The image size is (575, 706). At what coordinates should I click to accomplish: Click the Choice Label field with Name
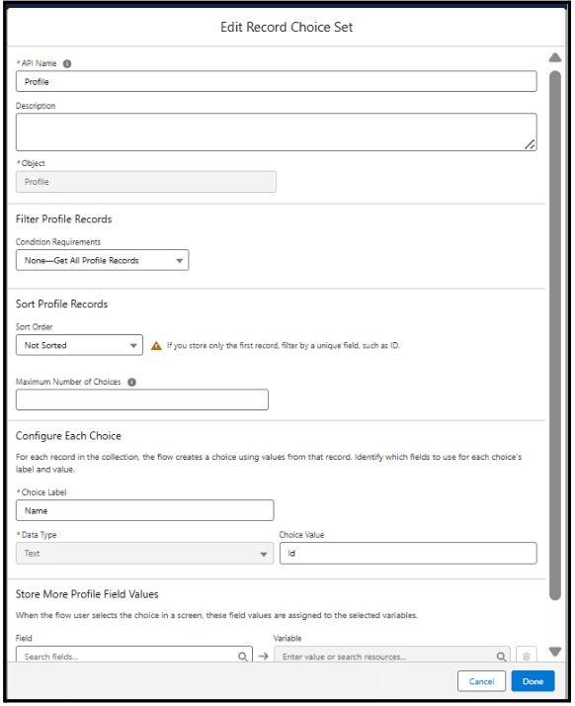(x=145, y=510)
